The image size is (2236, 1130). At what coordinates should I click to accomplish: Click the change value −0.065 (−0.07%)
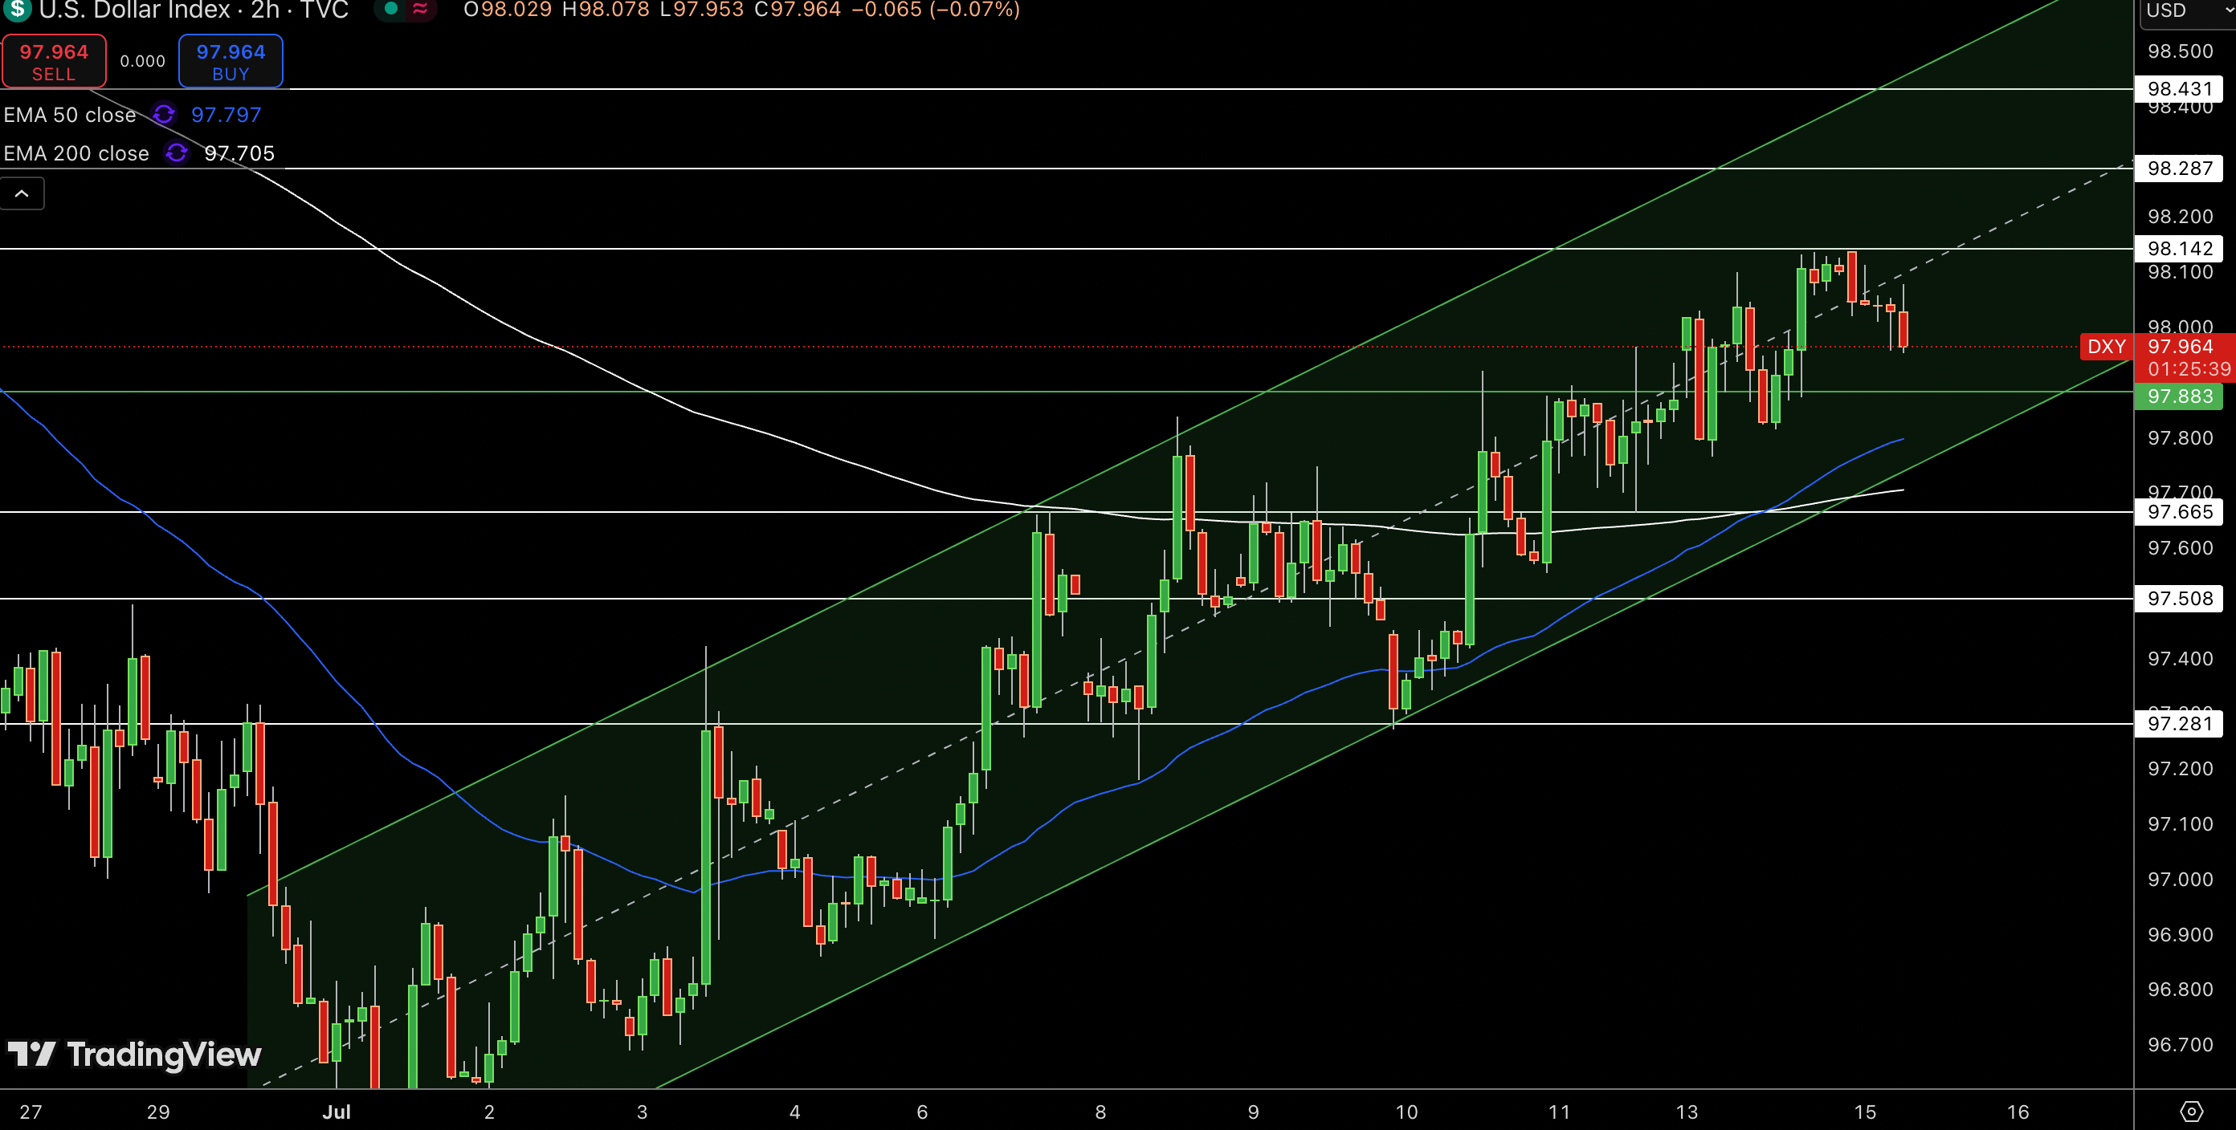pyautogui.click(x=936, y=10)
